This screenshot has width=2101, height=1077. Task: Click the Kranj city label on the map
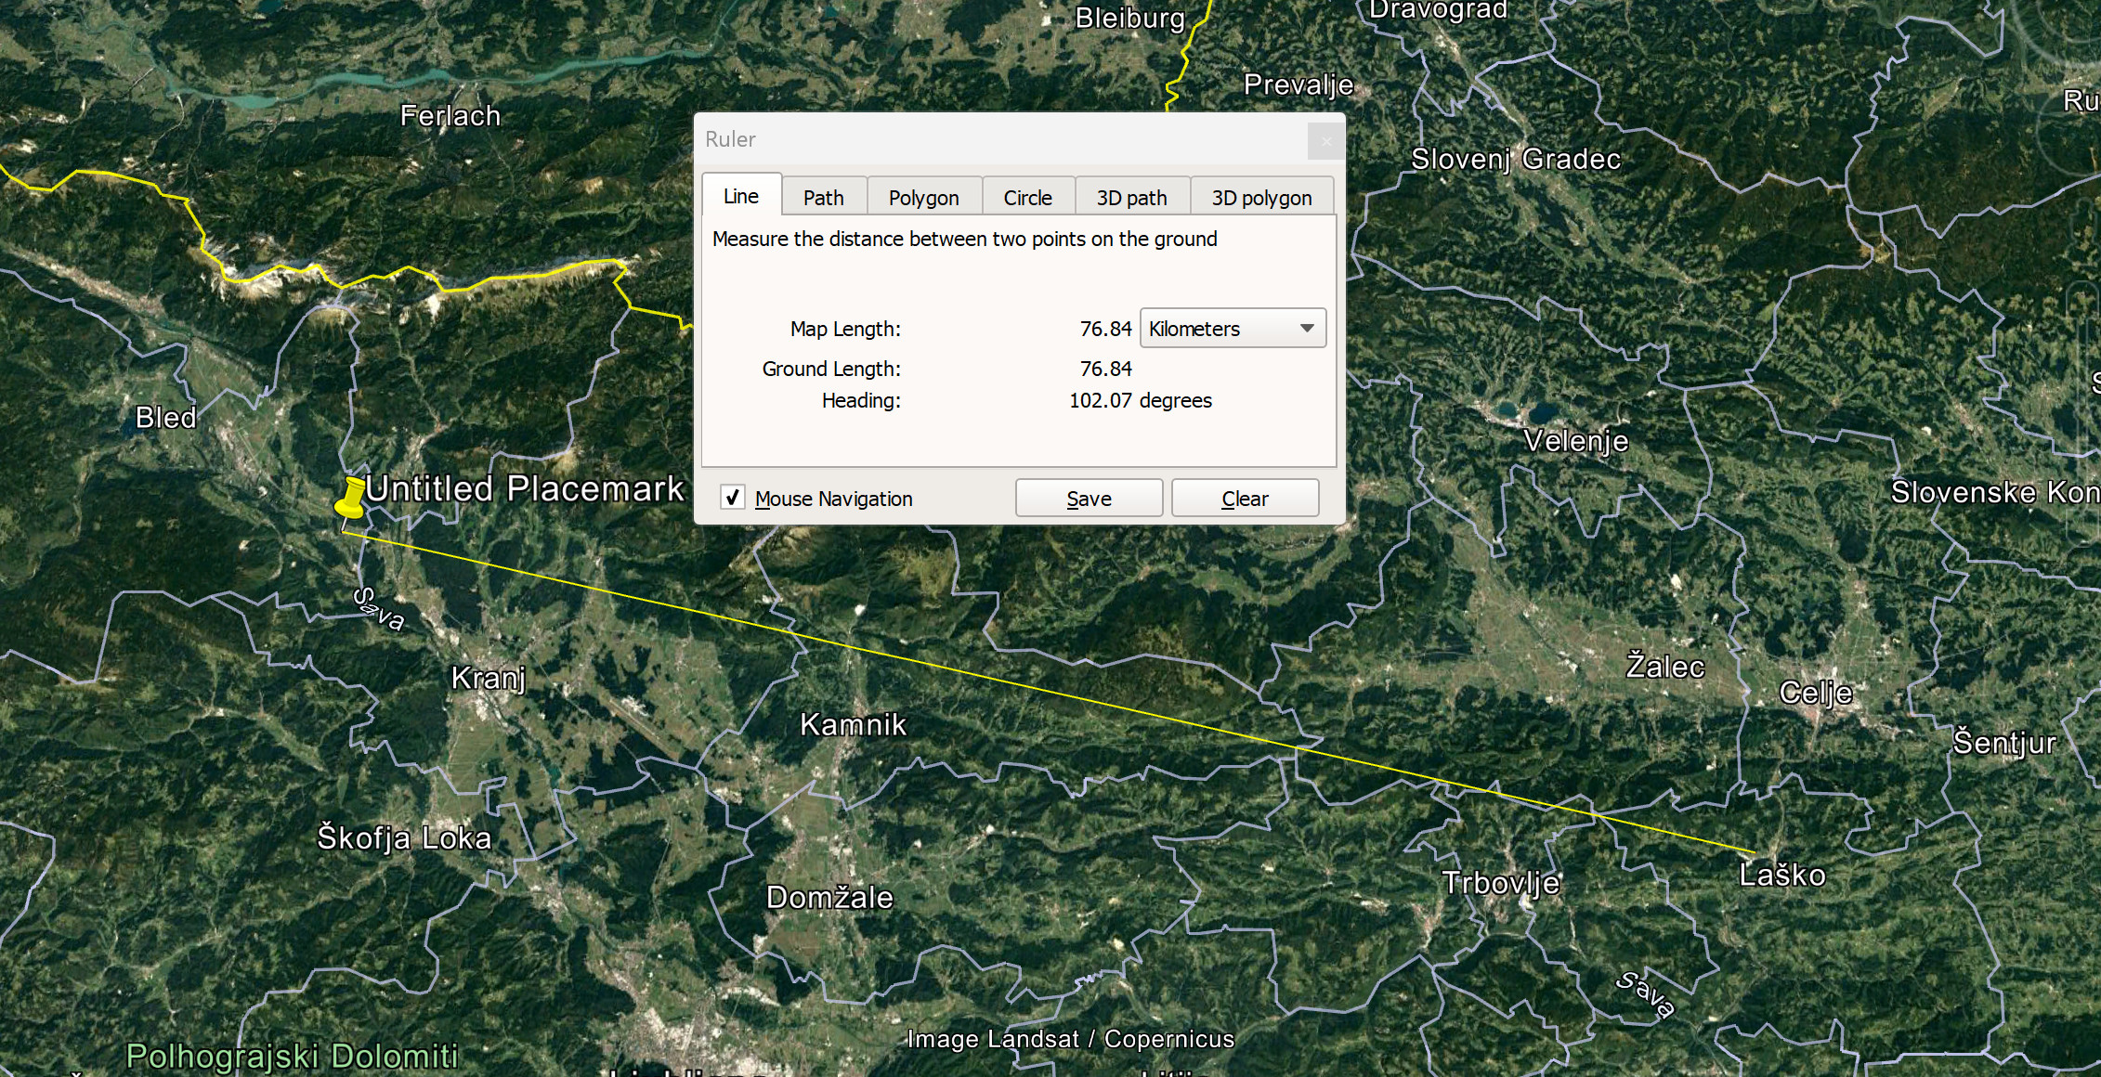tap(489, 678)
